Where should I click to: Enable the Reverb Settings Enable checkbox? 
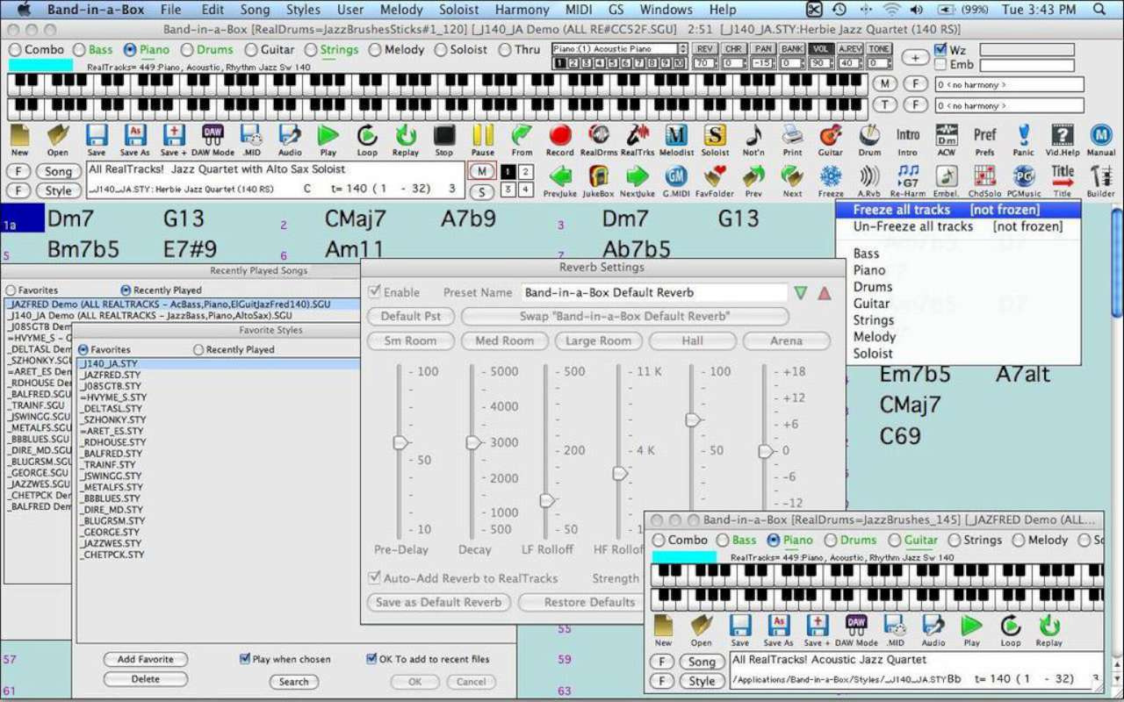tap(376, 291)
